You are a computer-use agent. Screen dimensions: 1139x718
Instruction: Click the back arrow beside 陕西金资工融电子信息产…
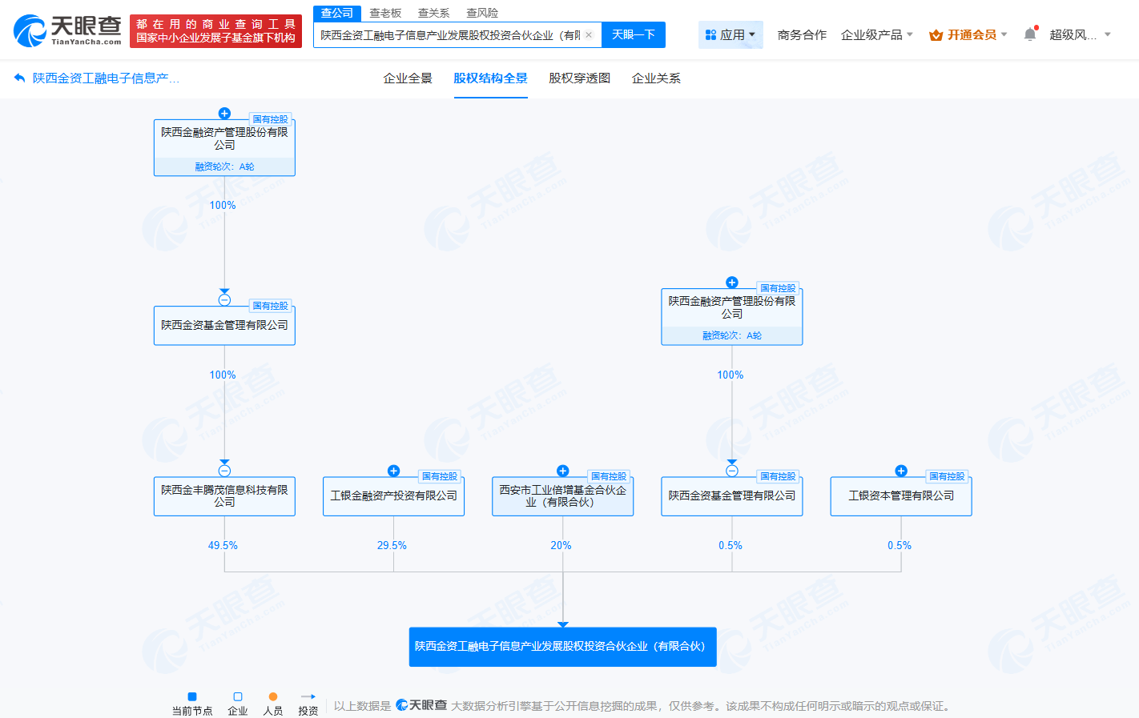point(20,78)
